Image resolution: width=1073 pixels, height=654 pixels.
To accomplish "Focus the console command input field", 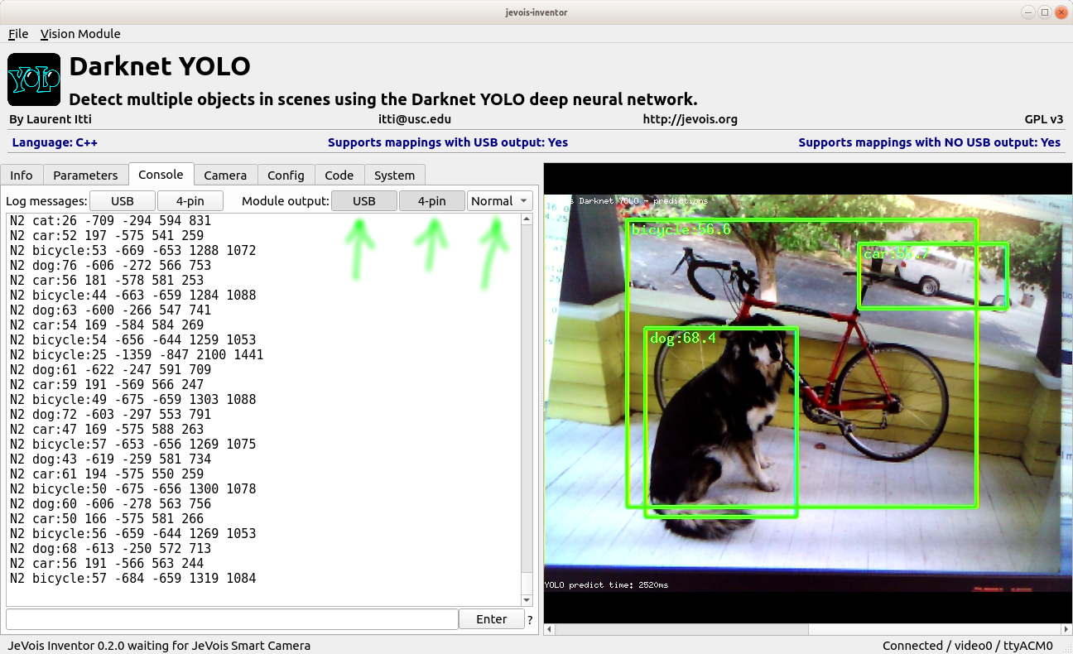I will [x=232, y=619].
